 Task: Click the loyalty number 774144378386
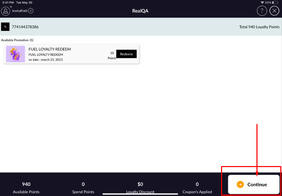tap(25, 27)
